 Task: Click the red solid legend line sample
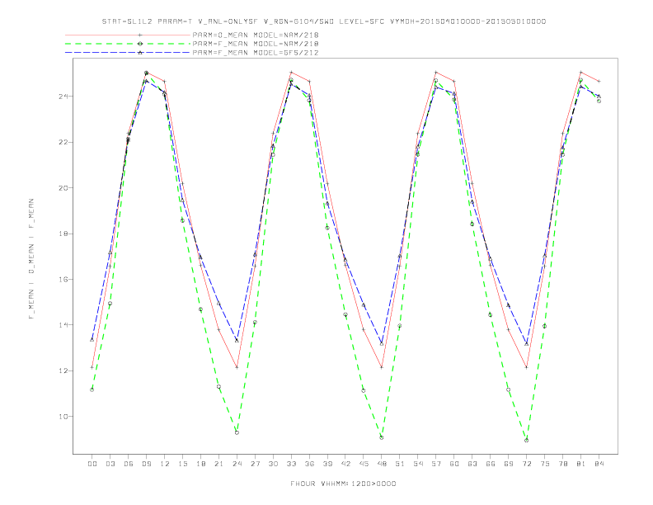128,35
